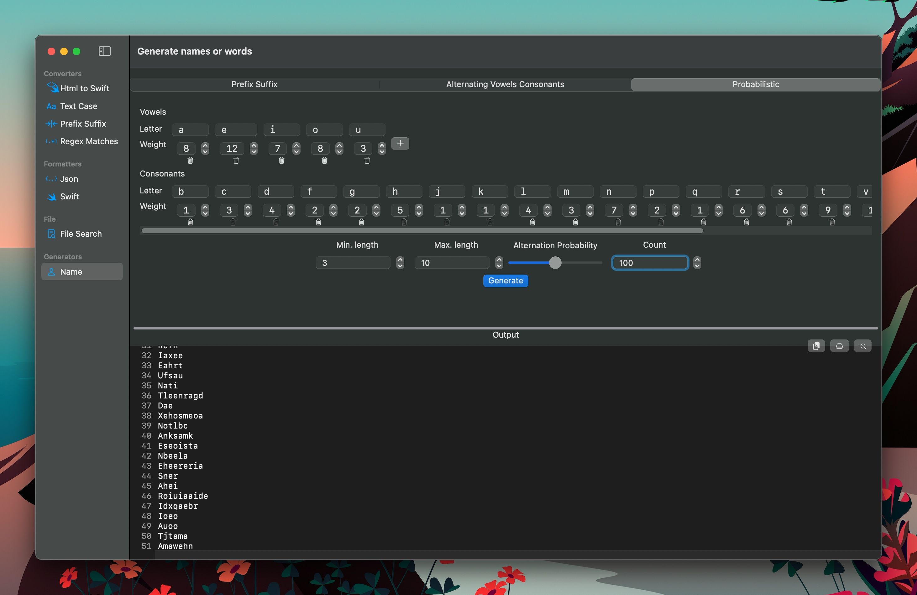This screenshot has height=595, width=917.
Task: Edit the consonant letter field 'q'
Action: [x=704, y=192]
